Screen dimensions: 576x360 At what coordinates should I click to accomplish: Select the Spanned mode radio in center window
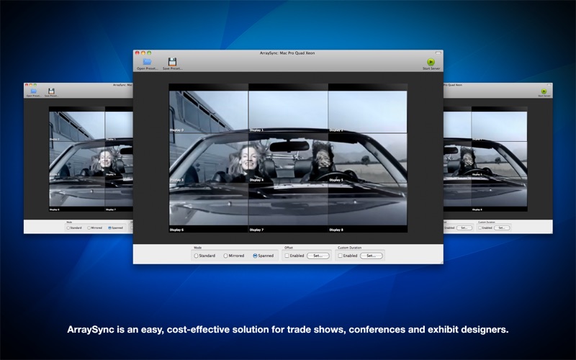coord(255,256)
